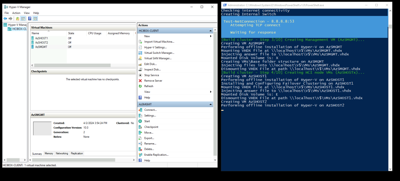Image resolution: width=400 pixels, height=181 pixels.
Task: Click the tree pane left scroll arrow
Action: [4, 160]
